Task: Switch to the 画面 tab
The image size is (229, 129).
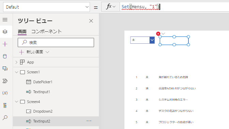Action: point(22,31)
